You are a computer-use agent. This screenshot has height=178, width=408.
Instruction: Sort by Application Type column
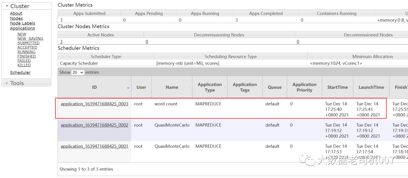(x=210, y=87)
